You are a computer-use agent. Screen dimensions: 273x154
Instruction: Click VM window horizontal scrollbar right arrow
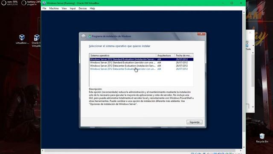tap(241, 150)
